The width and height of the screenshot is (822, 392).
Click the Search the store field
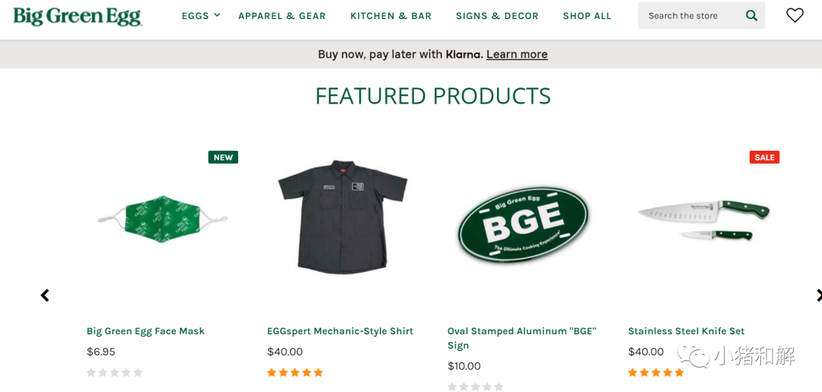(689, 15)
